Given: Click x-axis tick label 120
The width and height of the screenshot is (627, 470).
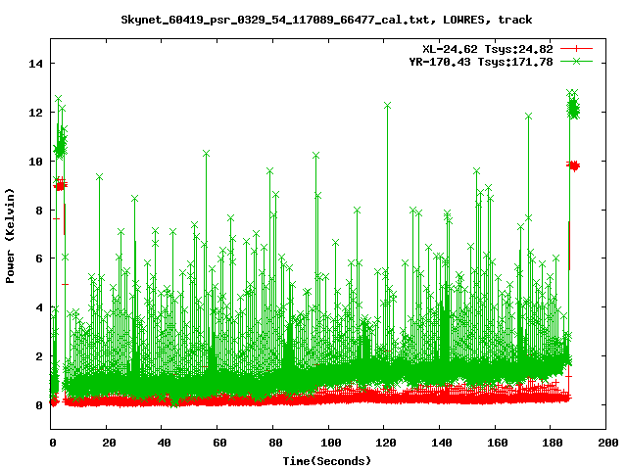Looking at the screenshot, I should (x=386, y=443).
